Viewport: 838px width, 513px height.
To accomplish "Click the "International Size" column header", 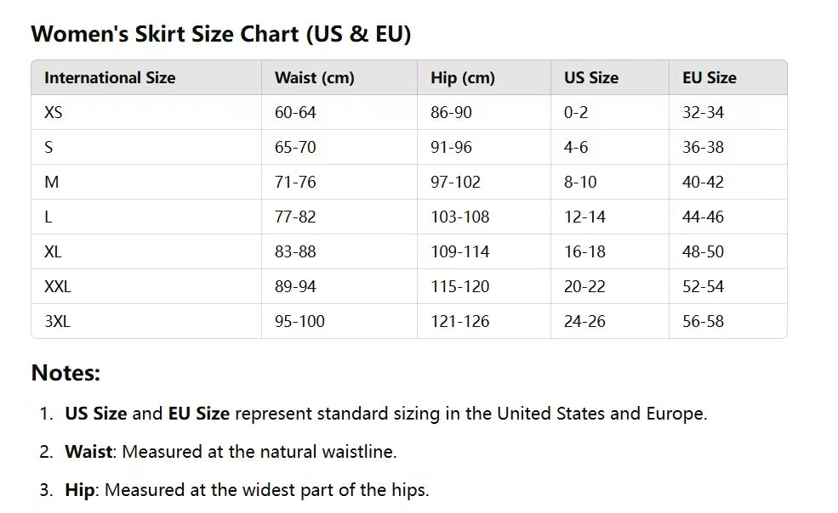I will point(110,78).
